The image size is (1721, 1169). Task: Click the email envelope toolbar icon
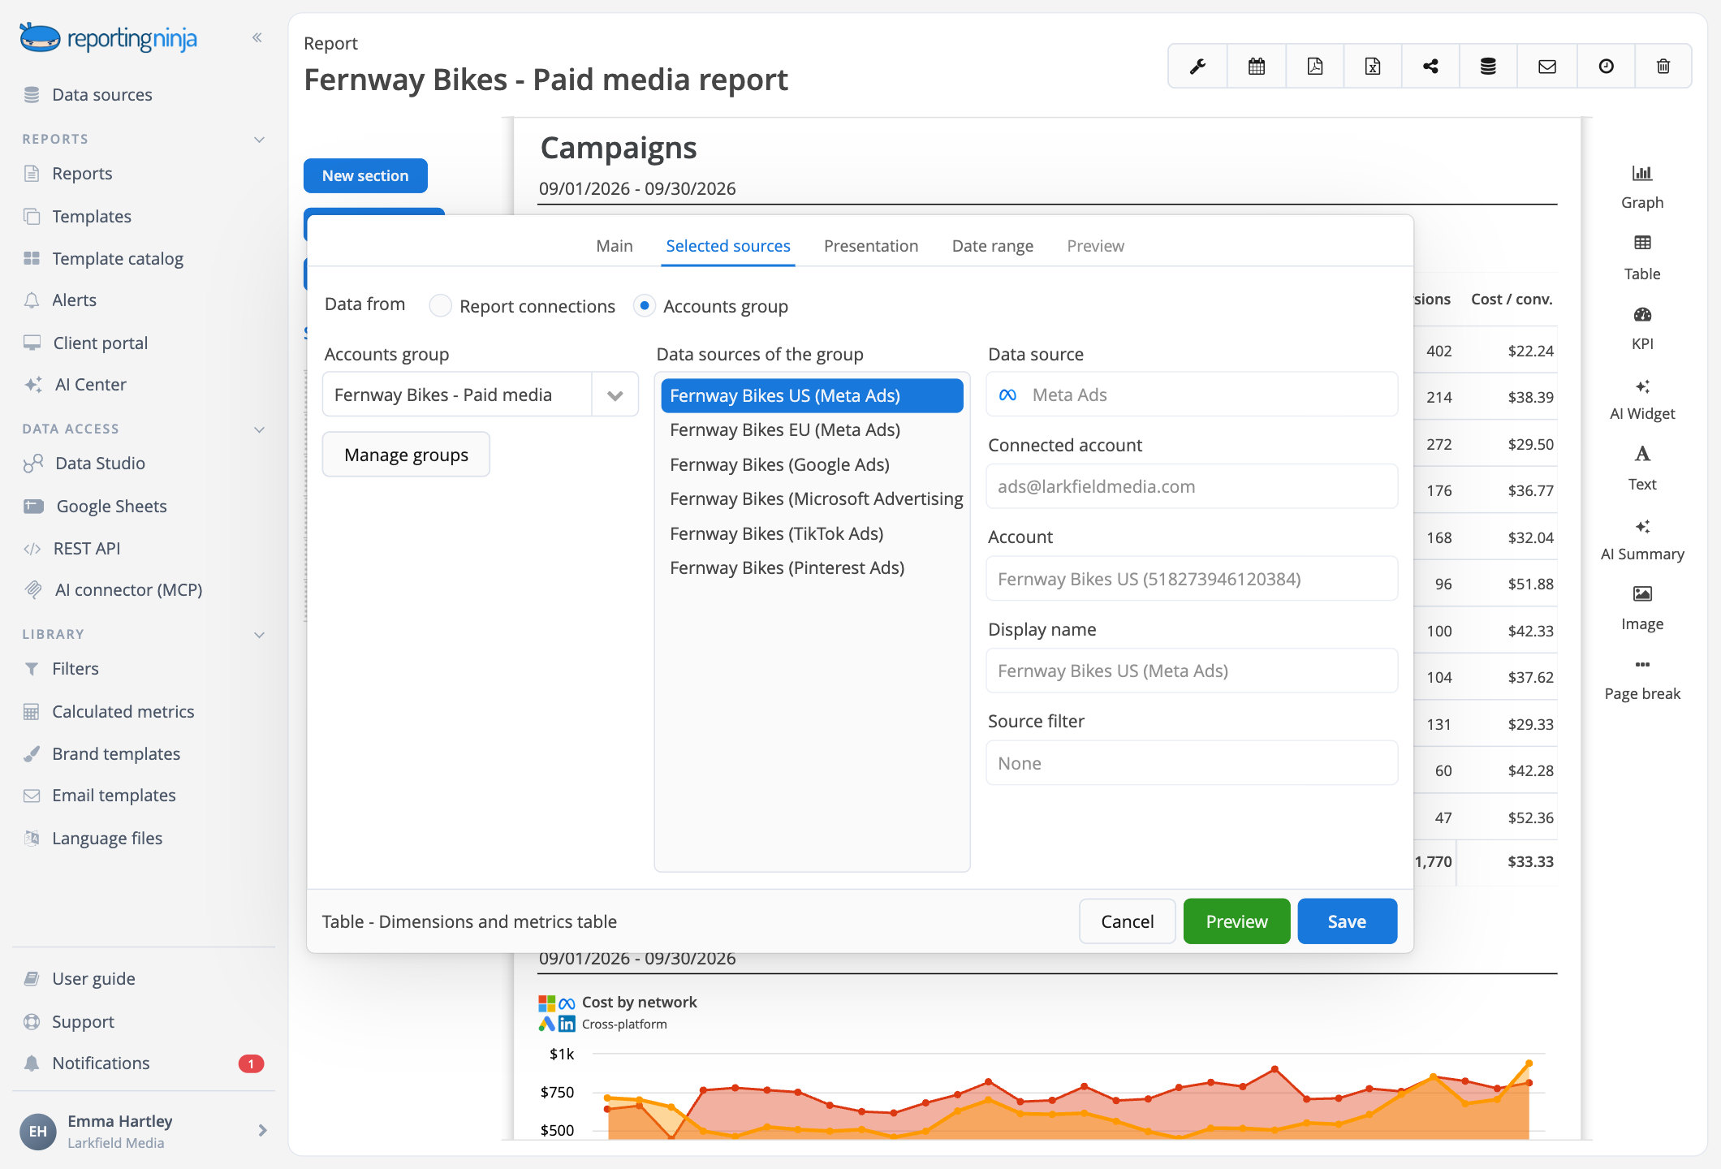coord(1546,67)
